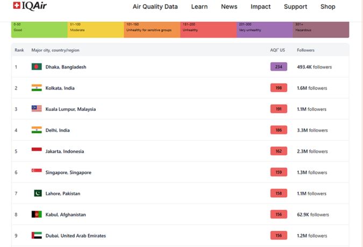
Task: Click the Malaysia flag icon
Action: [x=37, y=109]
